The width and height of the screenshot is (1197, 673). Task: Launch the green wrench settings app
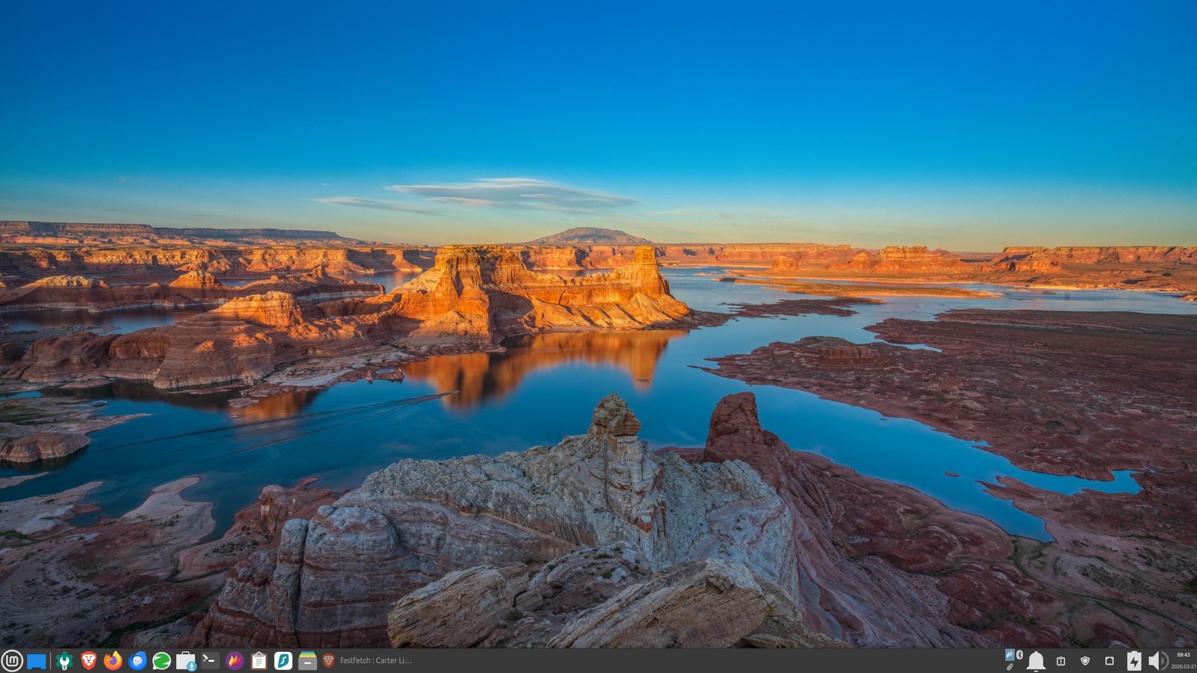64,661
